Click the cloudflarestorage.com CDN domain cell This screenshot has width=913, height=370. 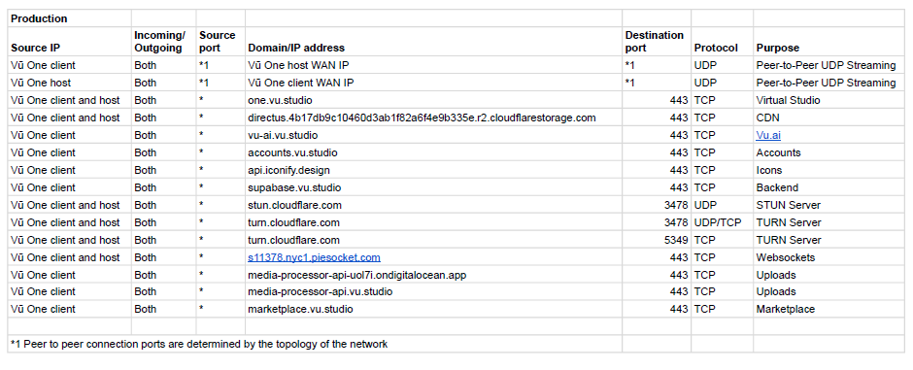point(433,118)
